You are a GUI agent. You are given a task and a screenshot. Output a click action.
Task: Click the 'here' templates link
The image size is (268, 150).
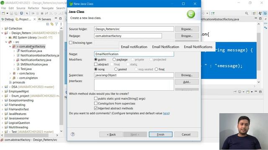pyautogui.click(x=166, y=113)
